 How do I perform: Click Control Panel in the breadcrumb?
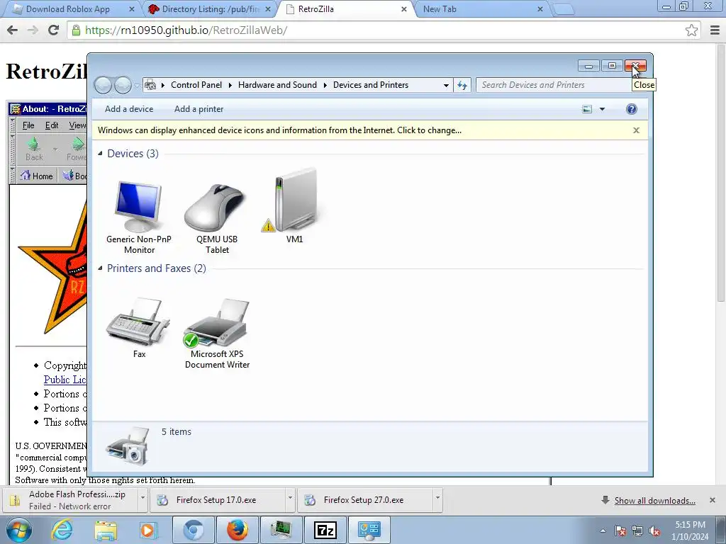click(196, 85)
